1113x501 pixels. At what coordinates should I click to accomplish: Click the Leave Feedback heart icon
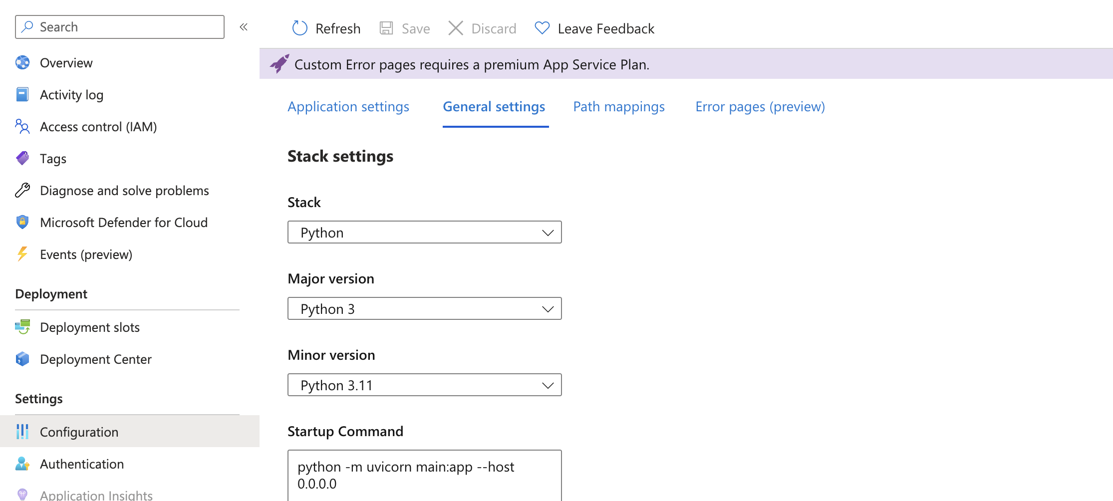(542, 28)
